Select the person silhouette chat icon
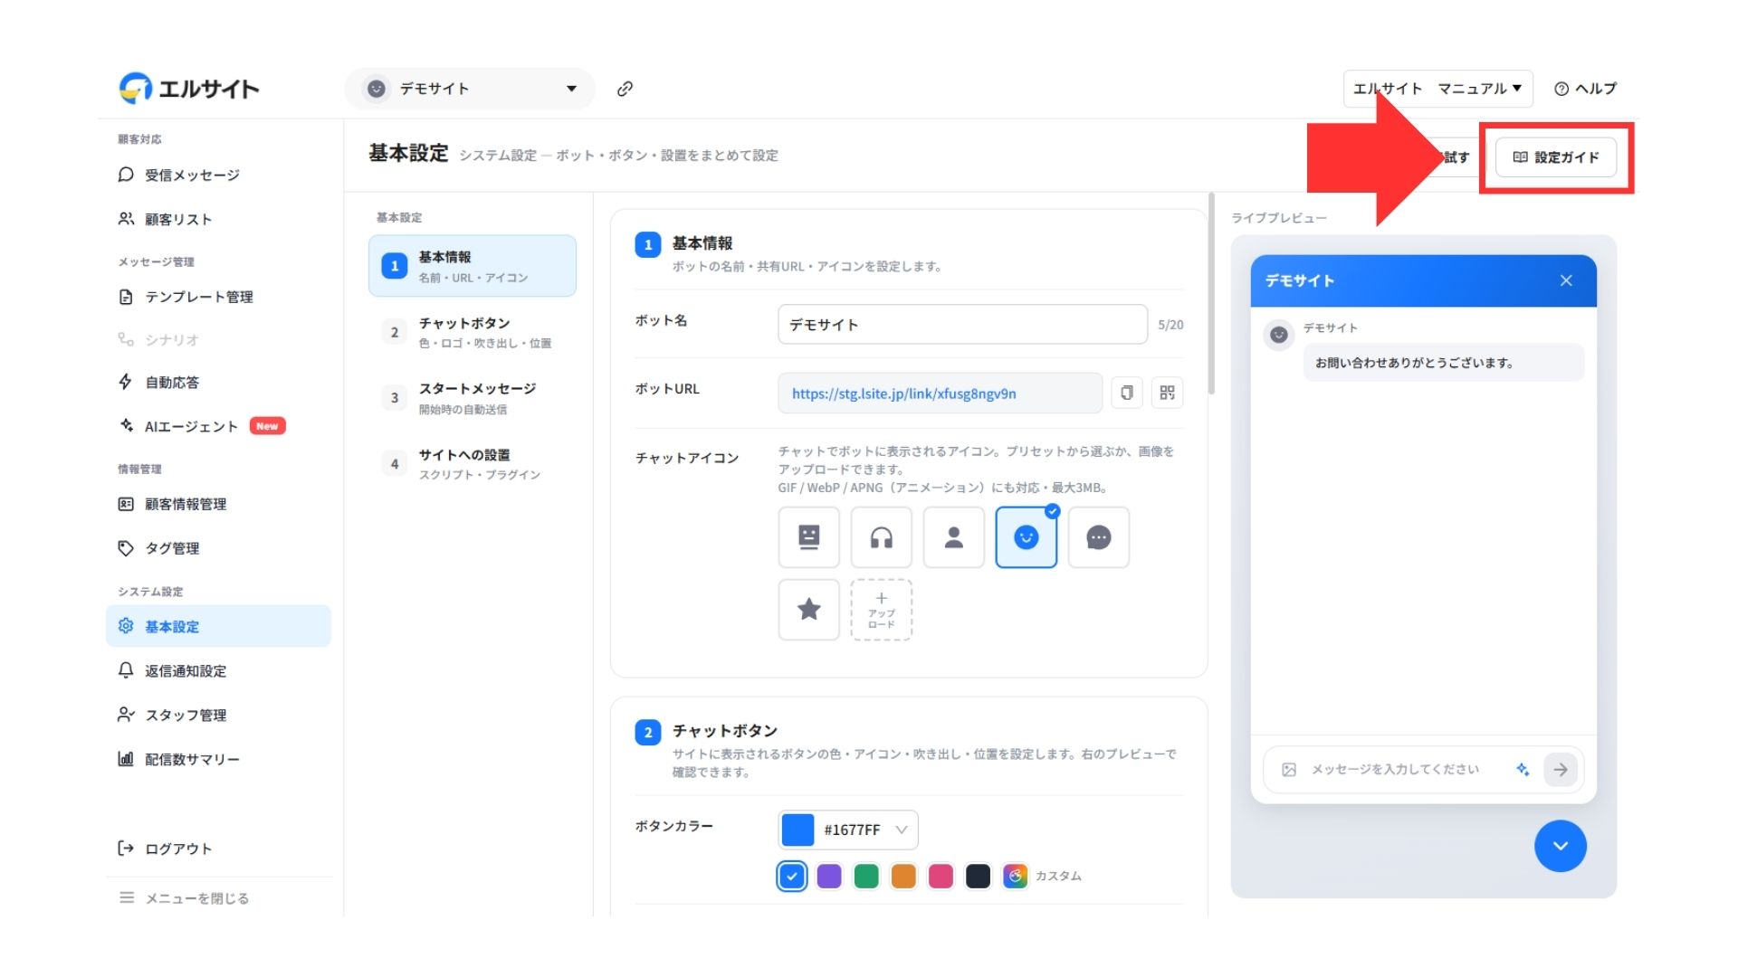 click(x=953, y=537)
